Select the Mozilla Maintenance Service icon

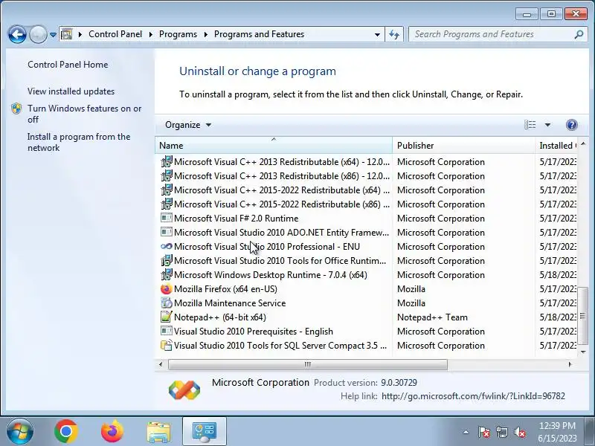click(166, 303)
